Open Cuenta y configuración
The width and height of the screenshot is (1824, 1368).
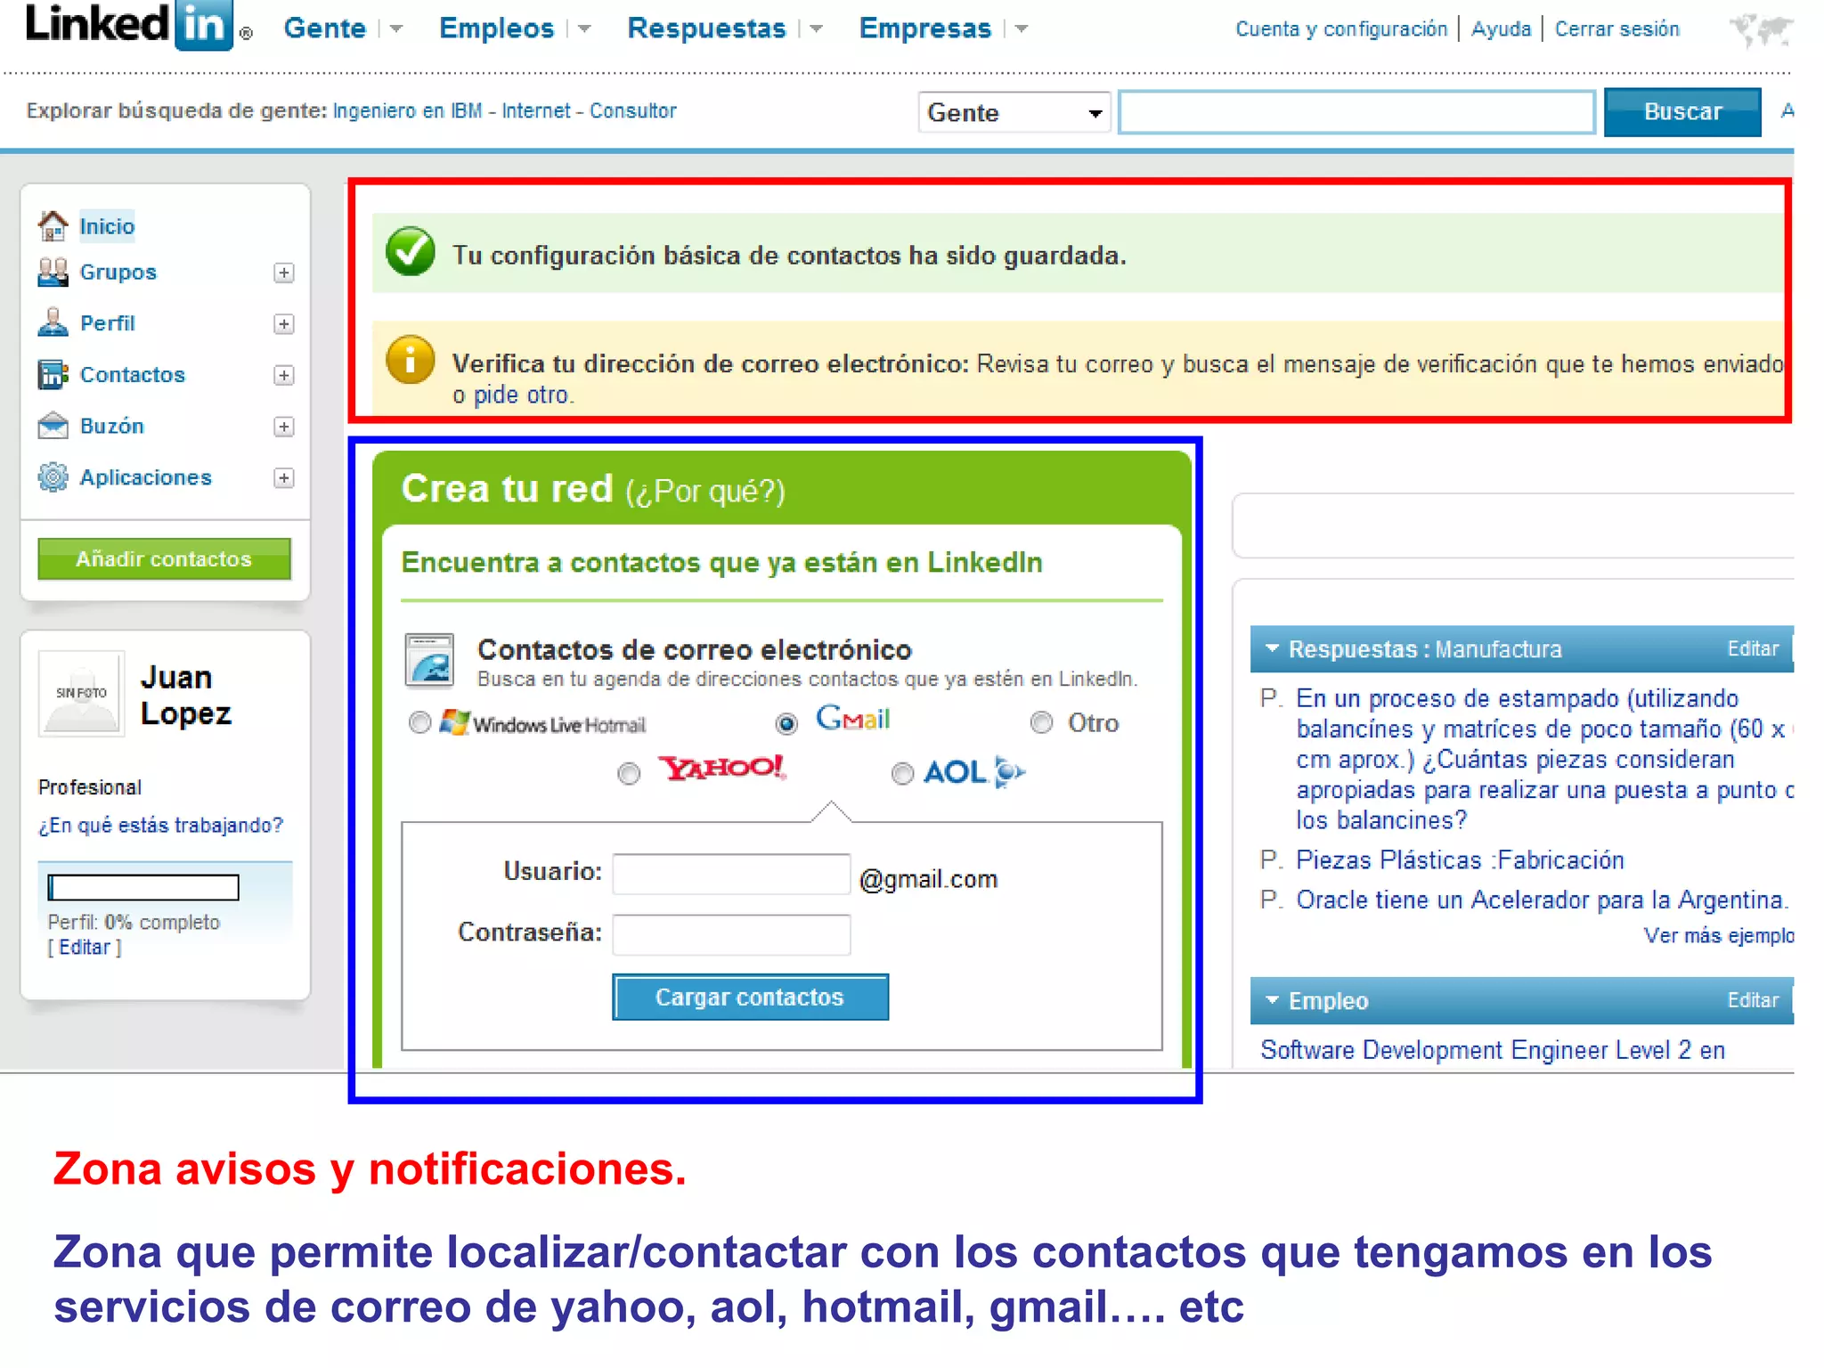(1341, 29)
